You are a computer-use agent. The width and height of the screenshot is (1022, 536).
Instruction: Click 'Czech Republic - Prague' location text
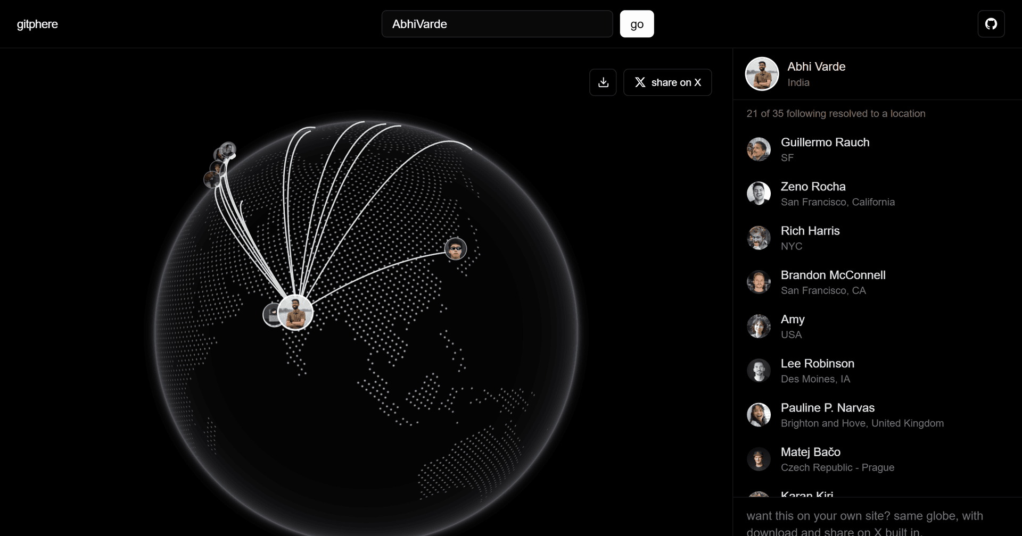(x=837, y=467)
